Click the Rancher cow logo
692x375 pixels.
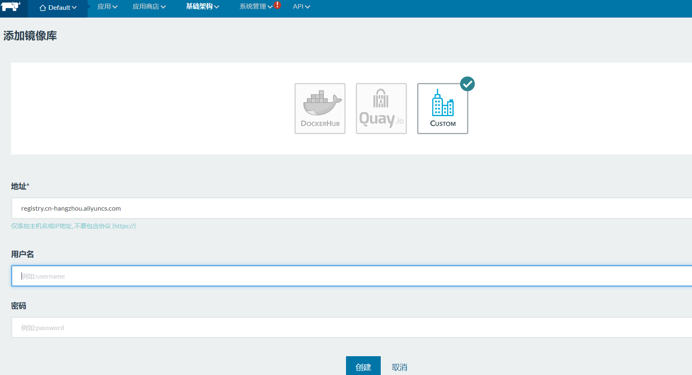click(x=11, y=6)
